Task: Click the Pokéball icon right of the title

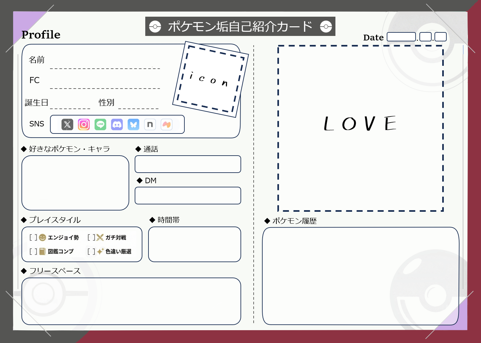Action: coord(326,26)
